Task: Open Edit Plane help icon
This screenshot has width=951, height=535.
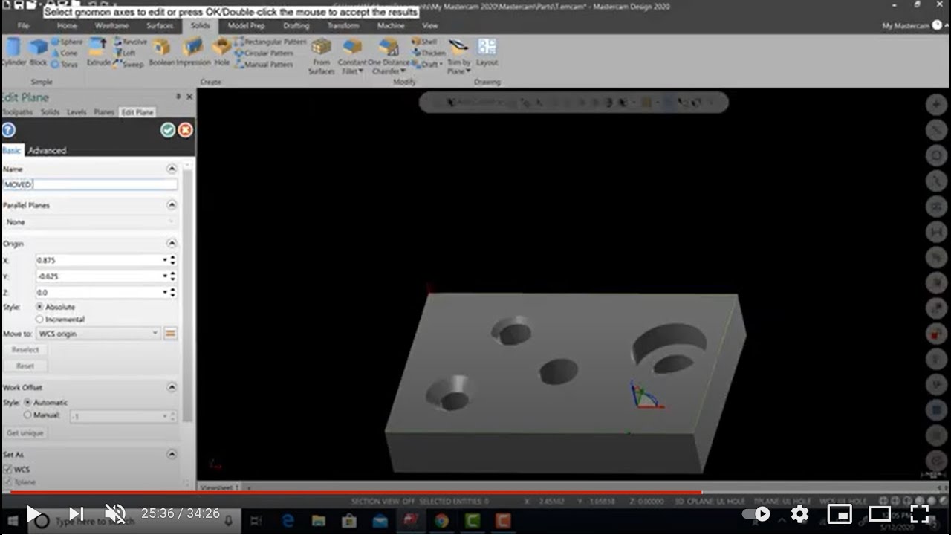Action: [x=8, y=130]
